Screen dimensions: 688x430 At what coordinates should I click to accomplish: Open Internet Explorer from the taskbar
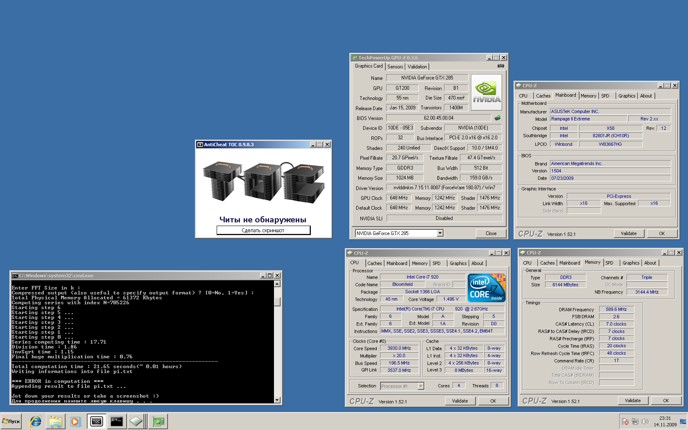(36, 421)
